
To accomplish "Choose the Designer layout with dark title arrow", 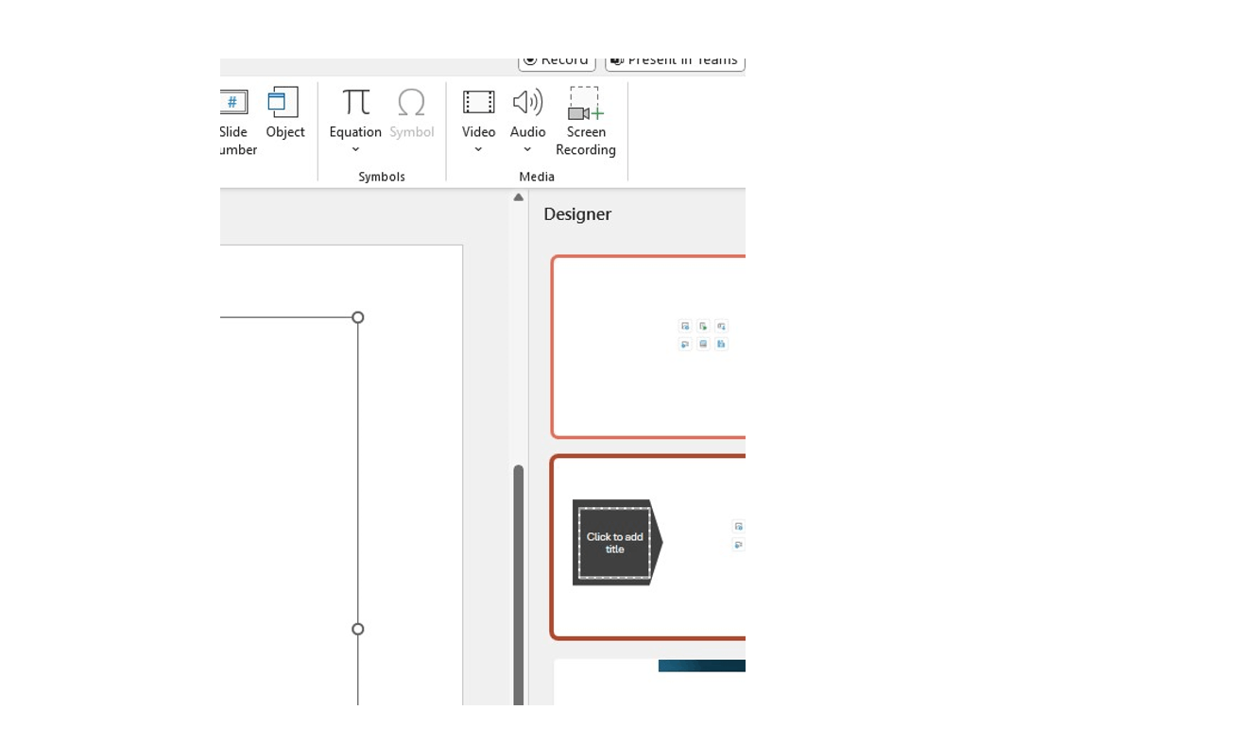I will [648, 548].
